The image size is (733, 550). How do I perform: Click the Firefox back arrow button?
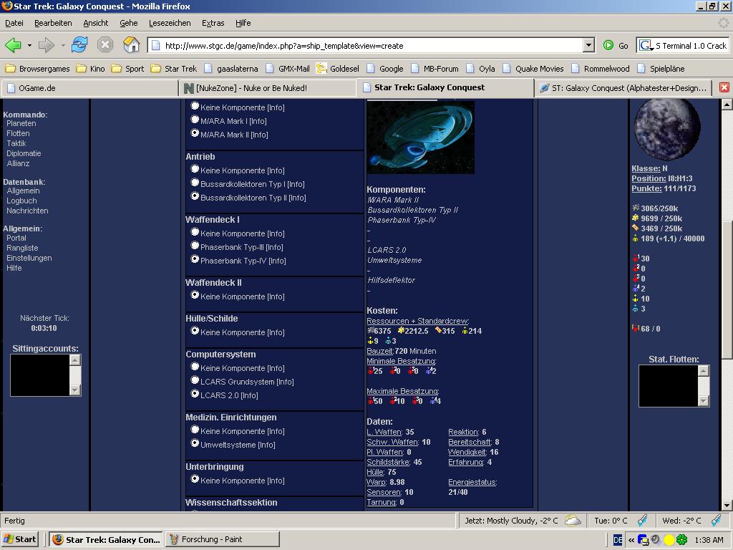[x=13, y=45]
